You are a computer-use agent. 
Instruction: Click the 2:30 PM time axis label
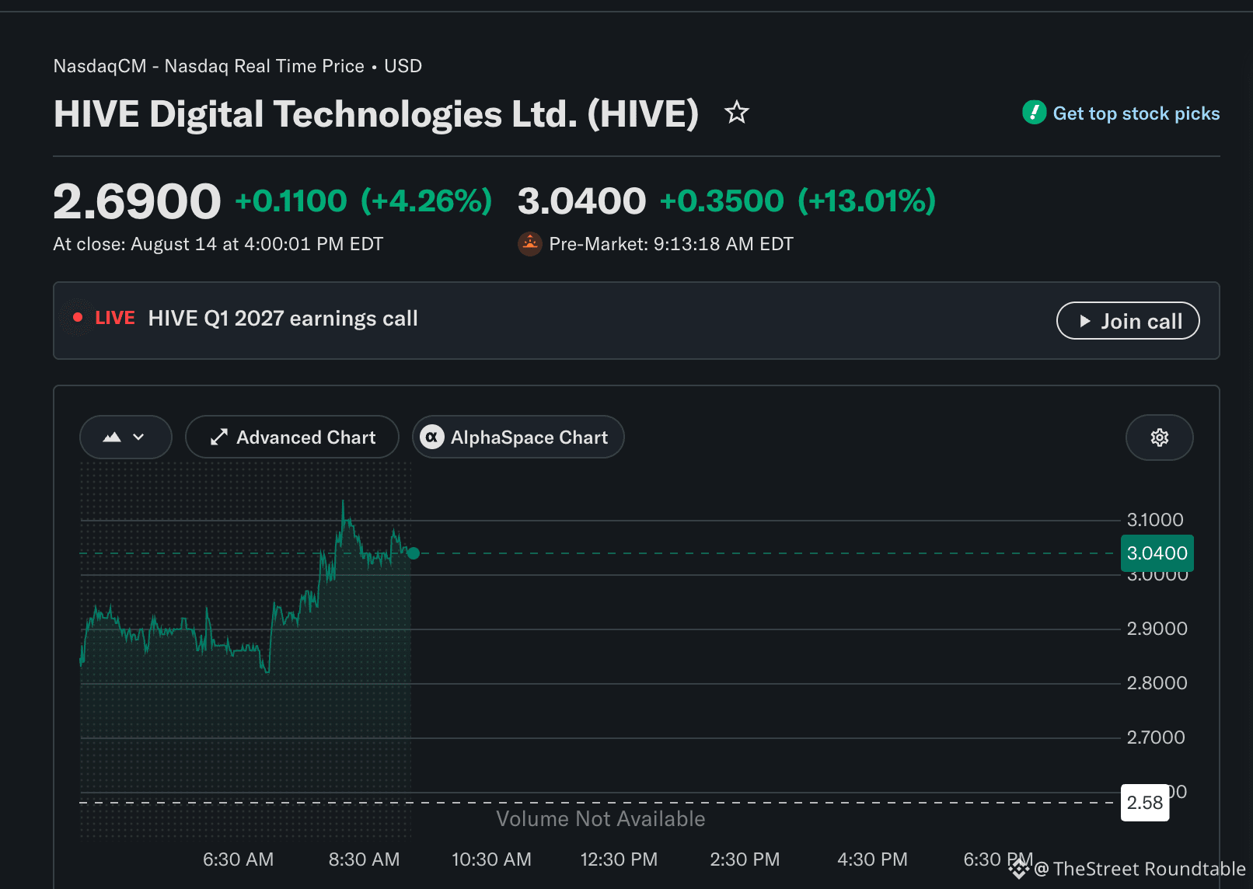(x=745, y=859)
